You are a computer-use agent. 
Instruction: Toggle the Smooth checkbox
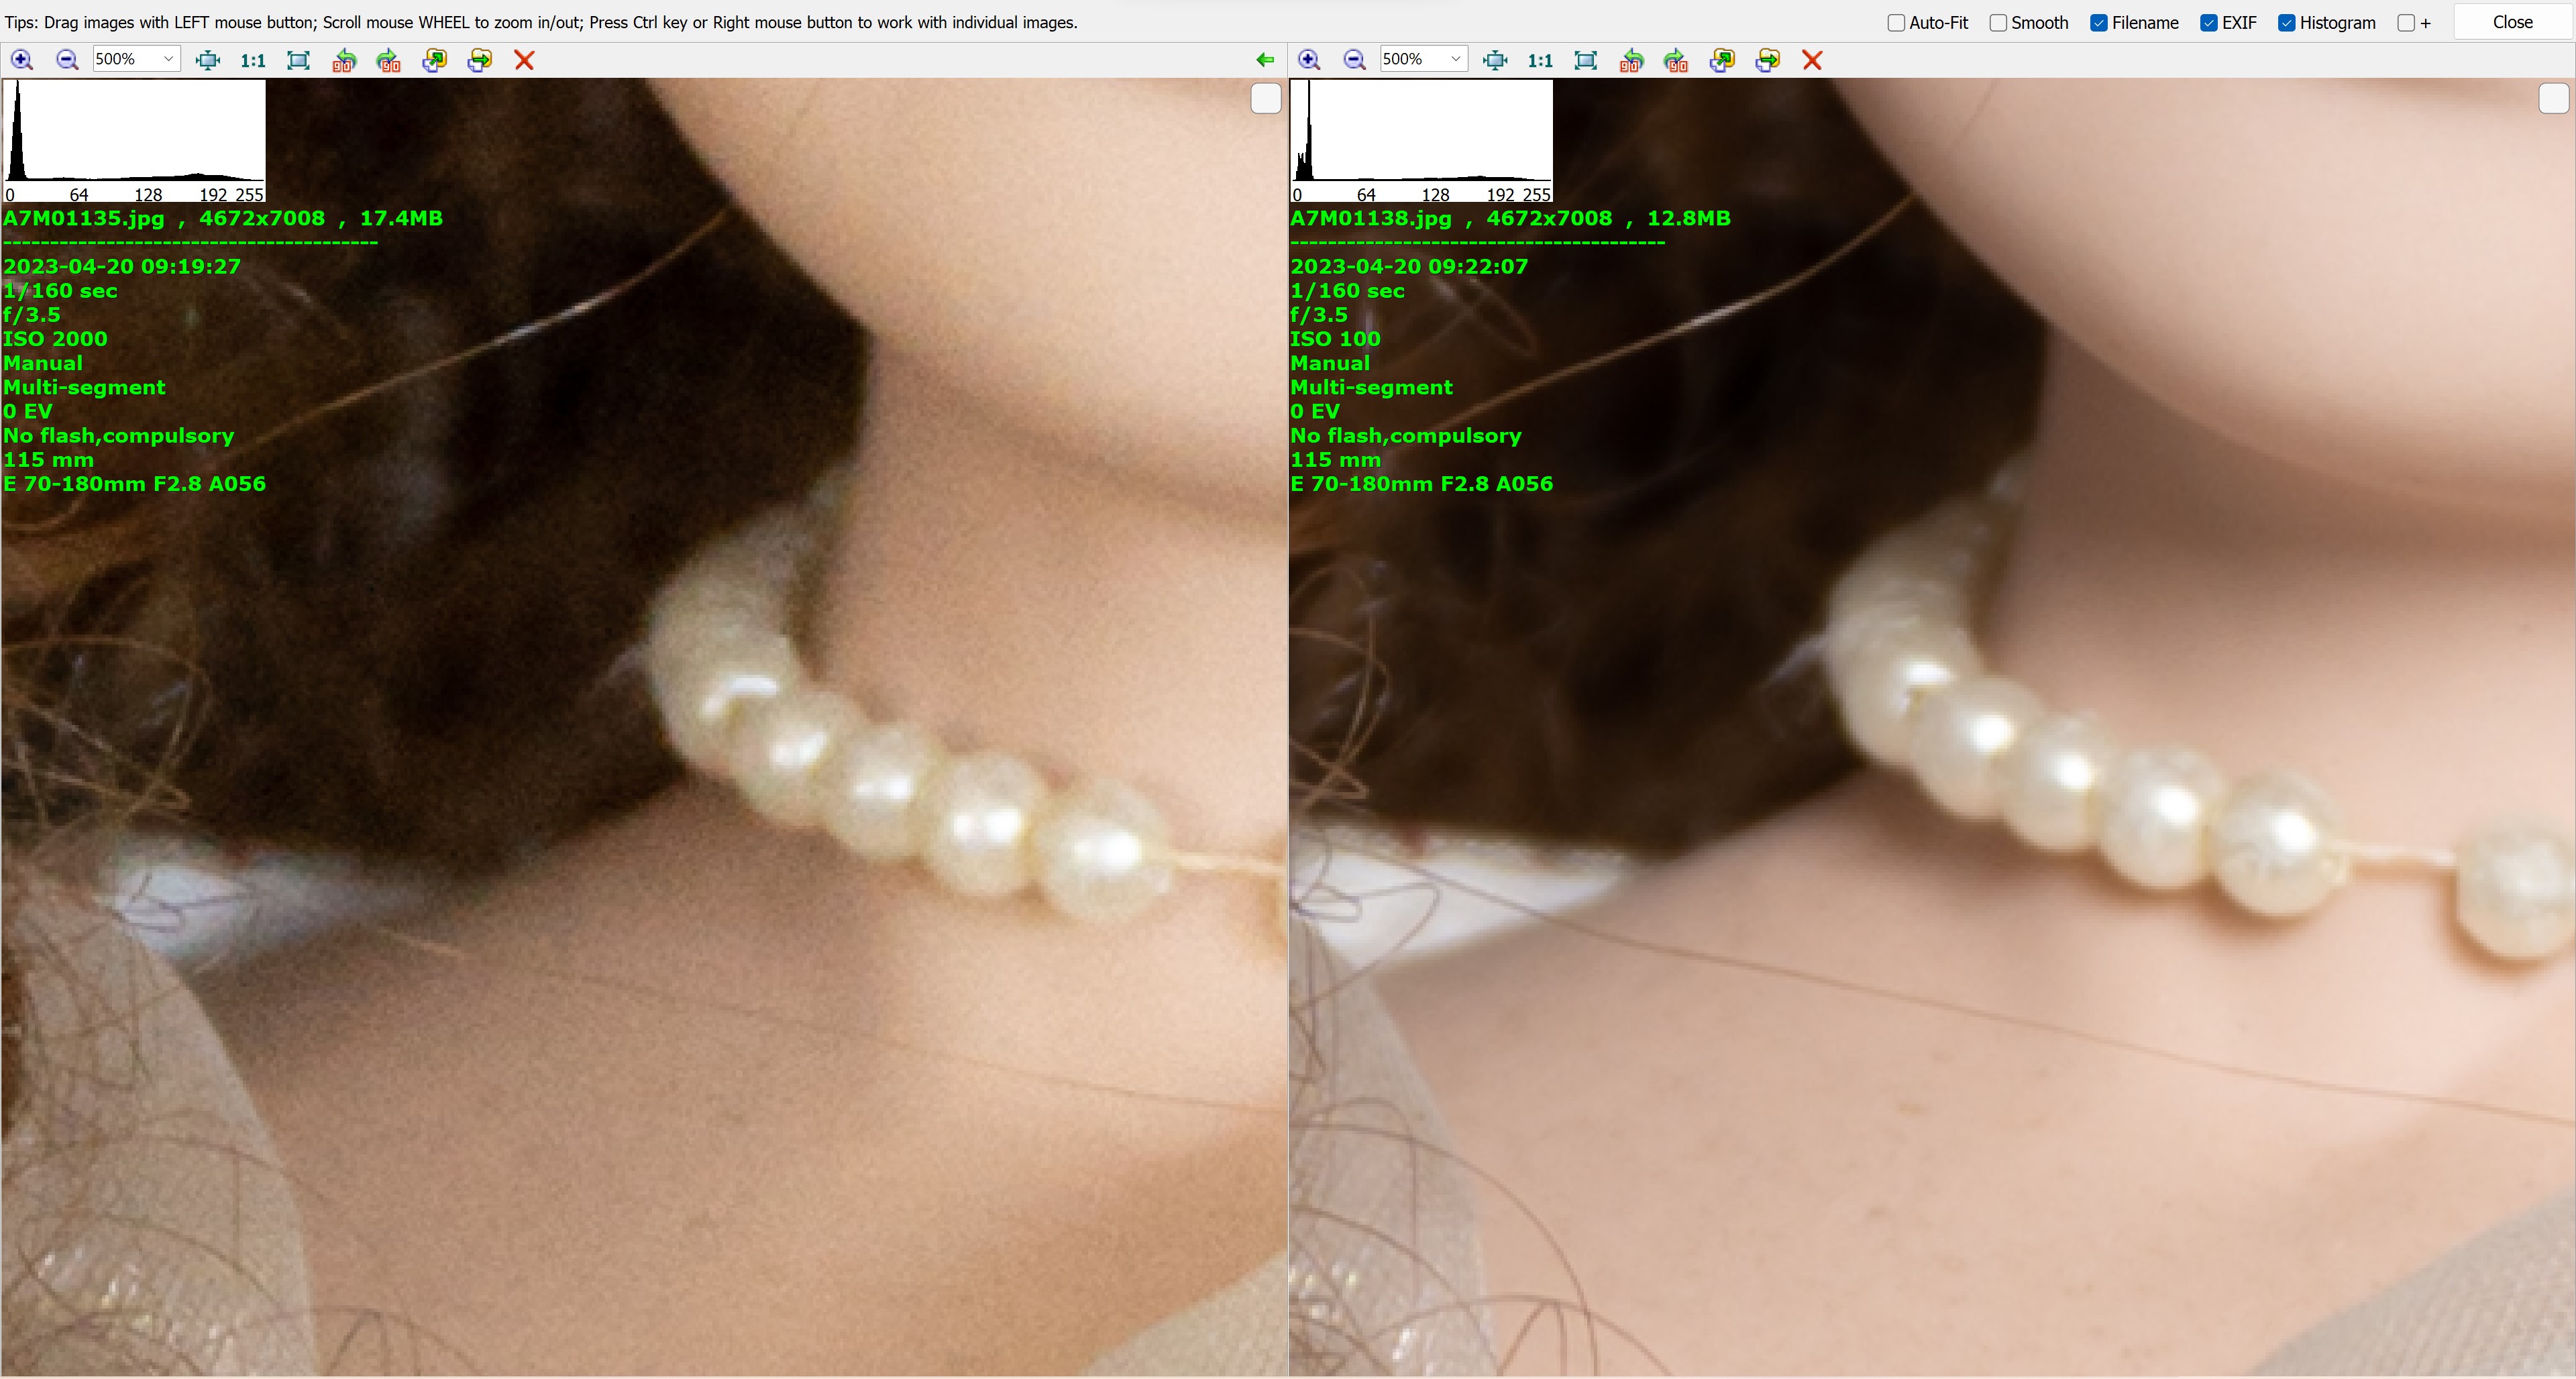(x=1998, y=23)
